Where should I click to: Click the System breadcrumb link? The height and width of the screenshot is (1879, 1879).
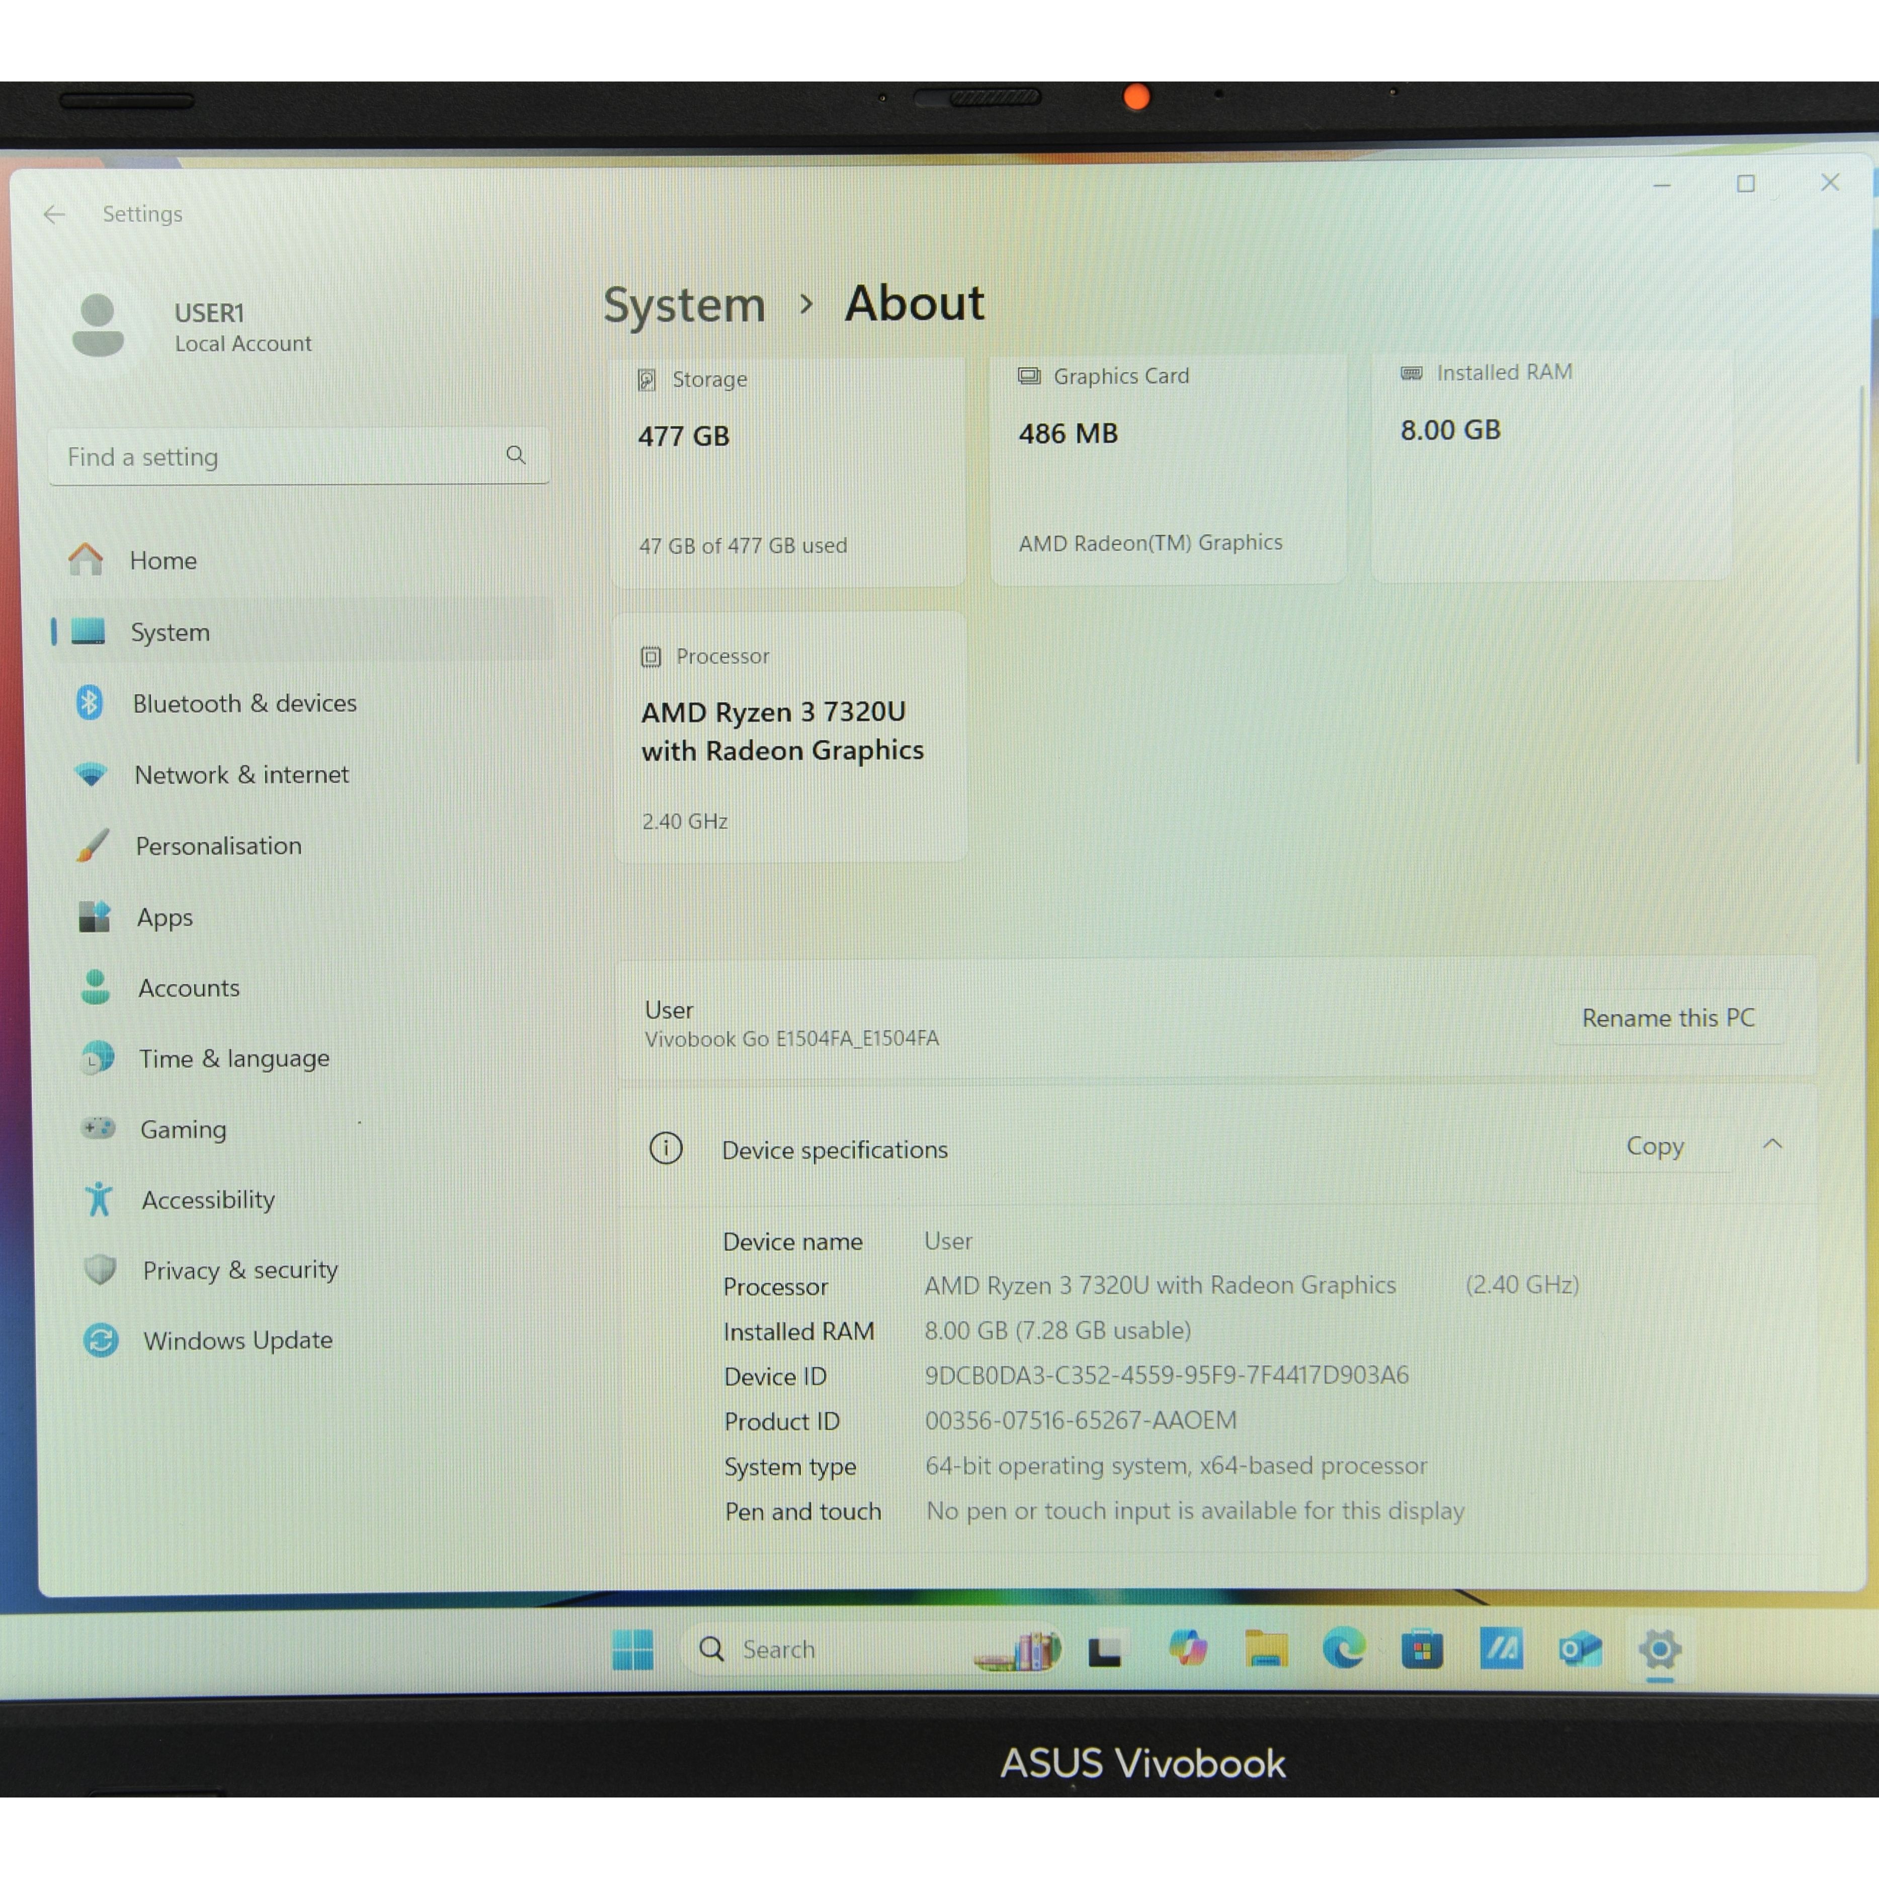pyautogui.click(x=685, y=305)
